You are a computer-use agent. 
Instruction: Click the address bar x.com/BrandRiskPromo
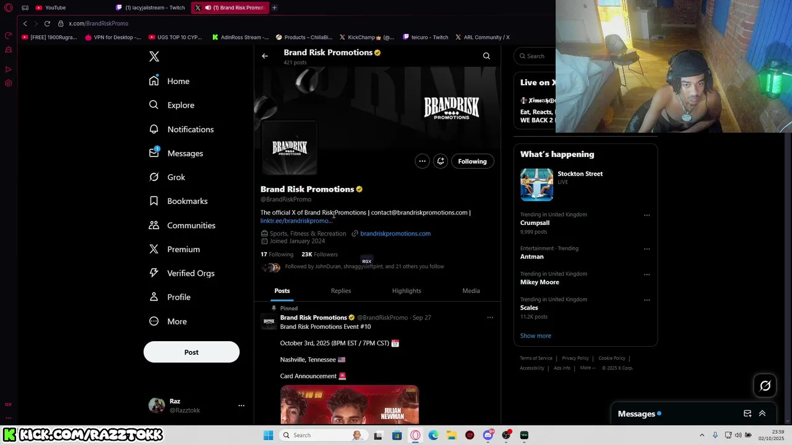click(98, 23)
